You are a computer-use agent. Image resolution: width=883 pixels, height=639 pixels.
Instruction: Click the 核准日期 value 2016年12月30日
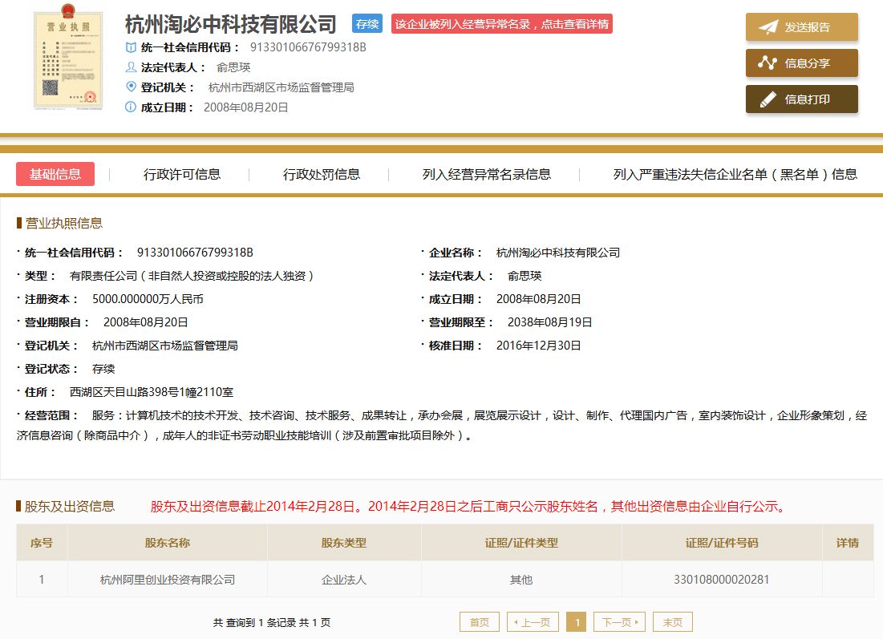click(538, 345)
